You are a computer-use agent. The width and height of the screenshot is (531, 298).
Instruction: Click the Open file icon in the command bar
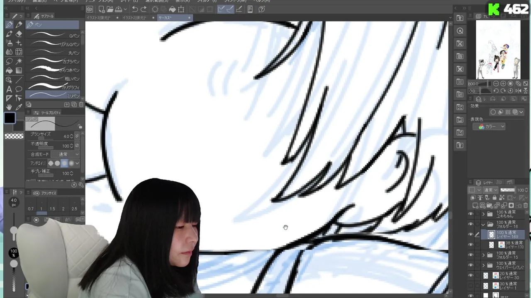(x=110, y=9)
